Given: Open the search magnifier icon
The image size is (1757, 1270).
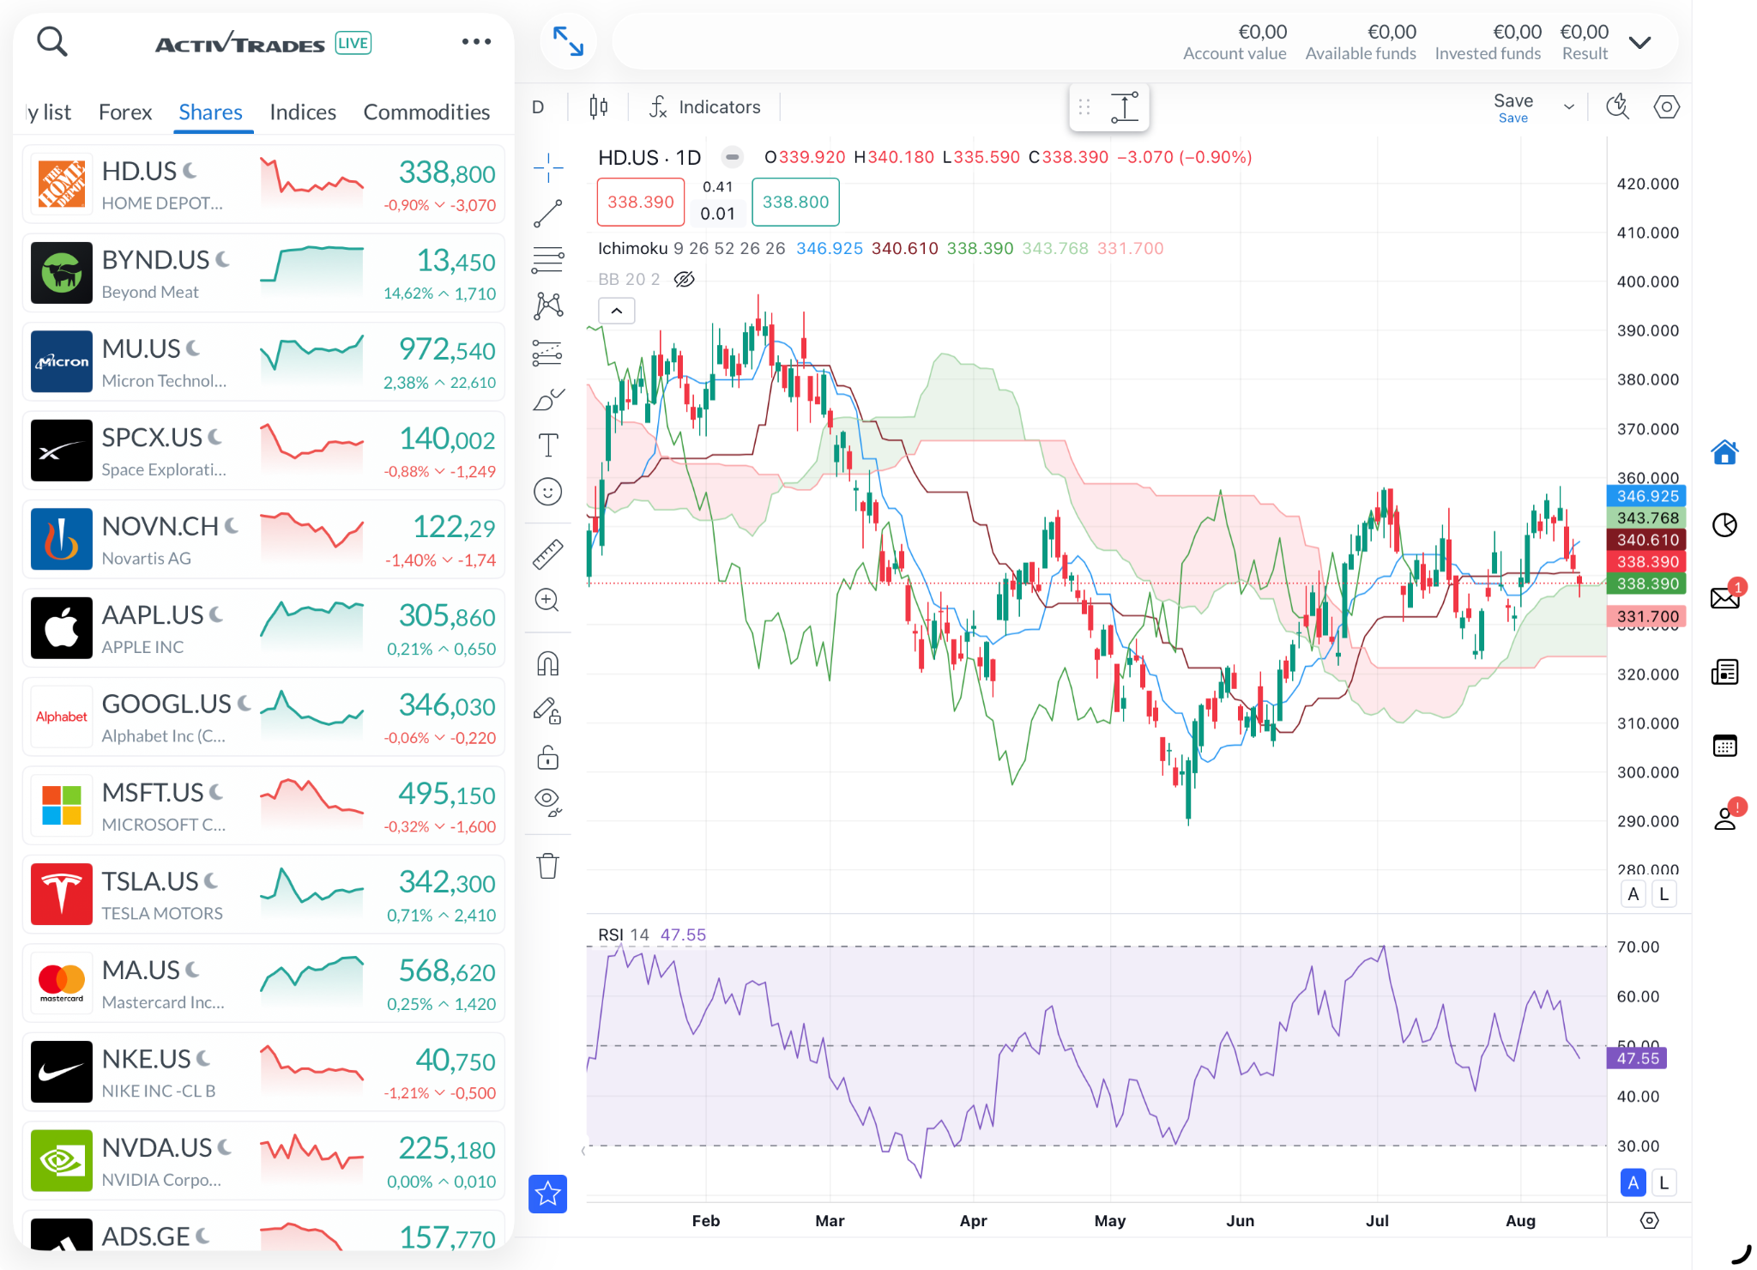Looking at the screenshot, I should point(52,40).
